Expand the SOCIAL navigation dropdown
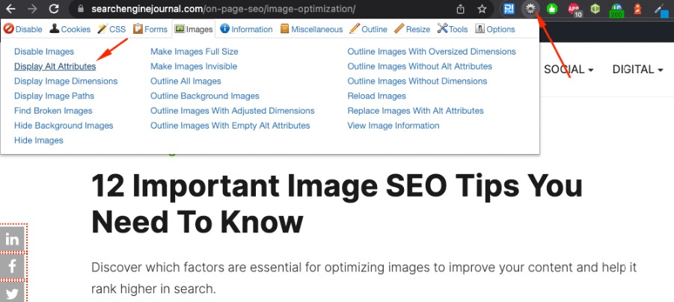 click(569, 70)
